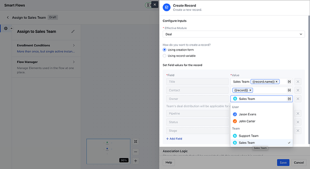Save the Create Record configuration
The height and width of the screenshot is (169, 310).
(283, 162)
